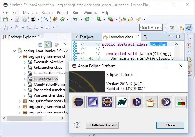Open the Package Explorer view menu dropdown
This screenshot has height=137, width=195.
(65, 44)
